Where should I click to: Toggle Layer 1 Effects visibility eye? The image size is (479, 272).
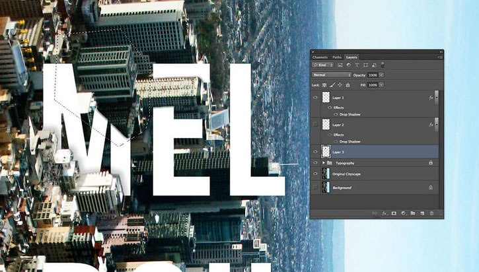(330, 108)
